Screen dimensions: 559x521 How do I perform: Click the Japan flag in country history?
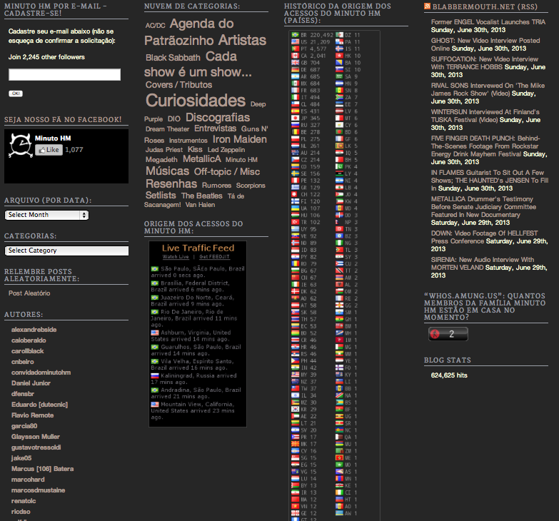click(295, 118)
